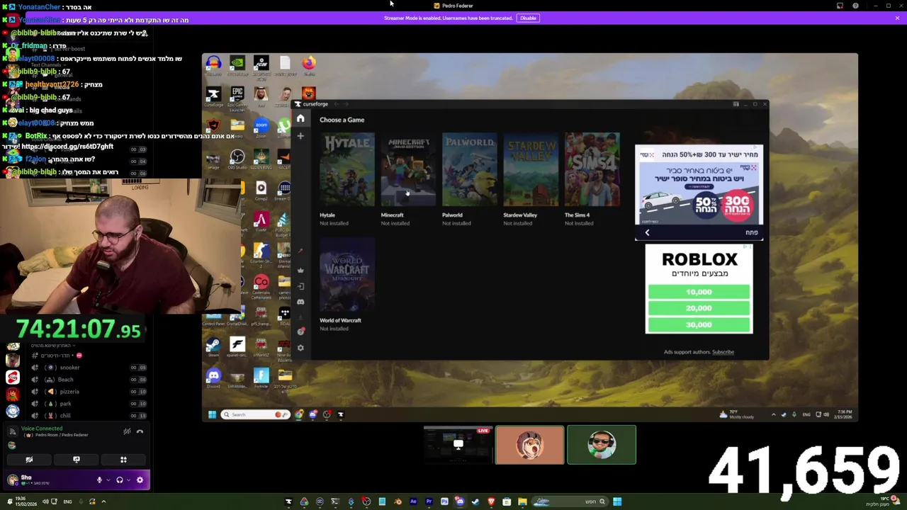Join the chill voice channel
The width and height of the screenshot is (907, 510).
[x=88, y=416]
